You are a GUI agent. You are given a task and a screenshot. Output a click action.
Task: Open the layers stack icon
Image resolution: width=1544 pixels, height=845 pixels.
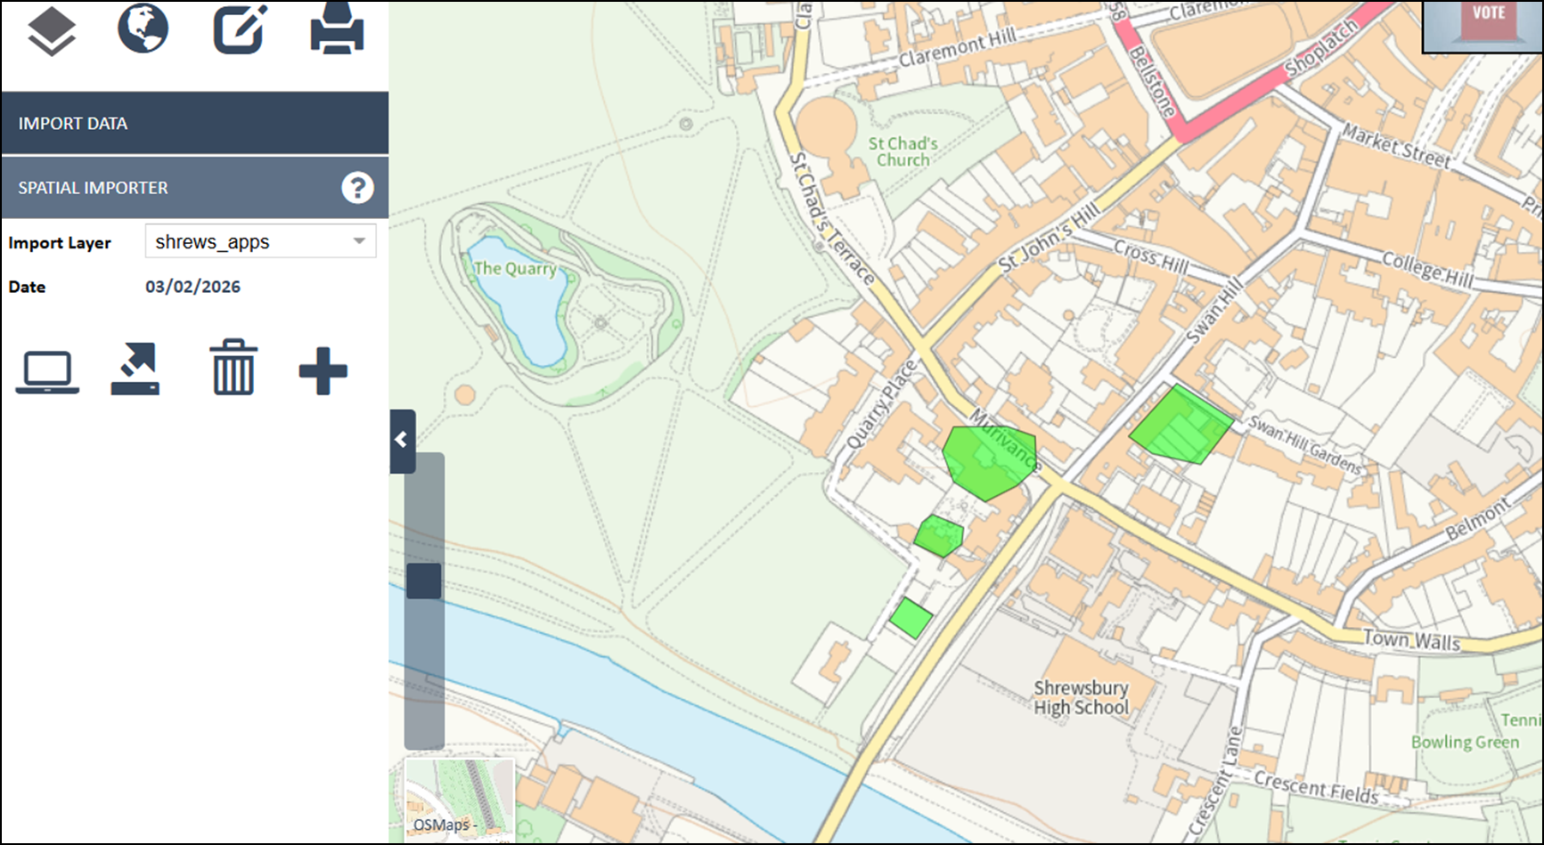52,31
